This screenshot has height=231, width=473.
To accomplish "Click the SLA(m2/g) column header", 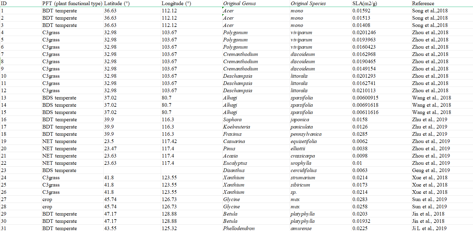I will tap(364, 4).
